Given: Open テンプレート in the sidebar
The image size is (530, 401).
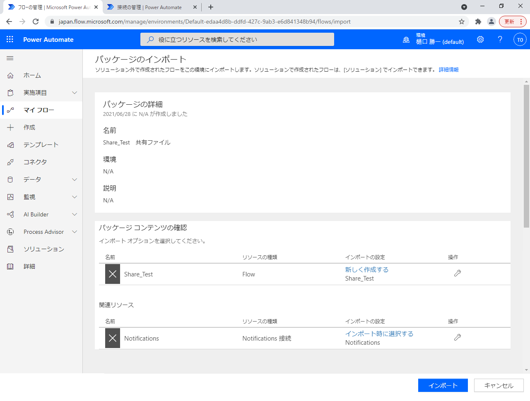Looking at the screenshot, I should click(x=41, y=145).
